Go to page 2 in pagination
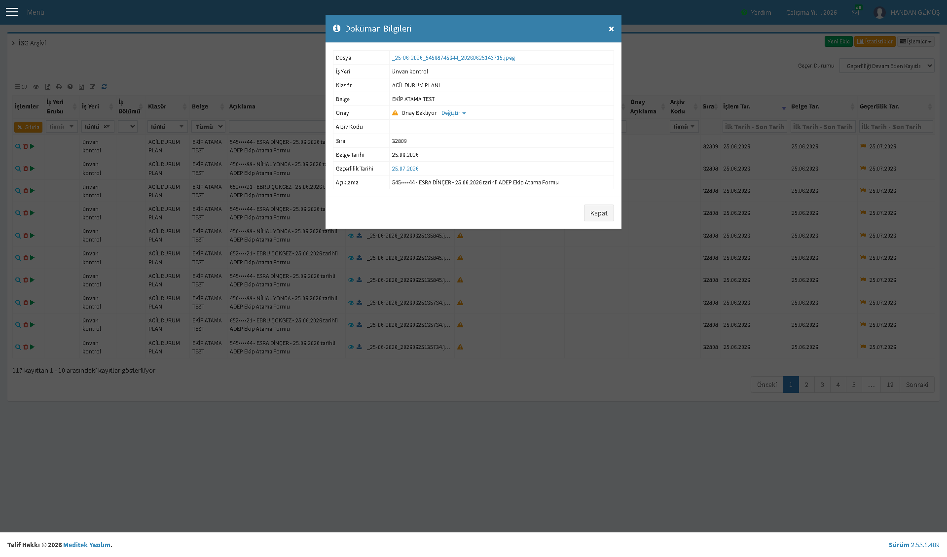Viewport: 947px width, 557px height. (x=806, y=384)
